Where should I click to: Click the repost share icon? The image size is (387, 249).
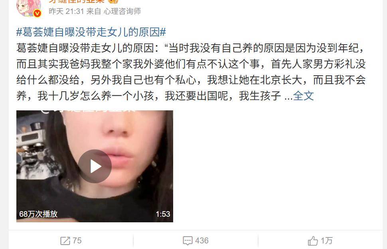65,241
